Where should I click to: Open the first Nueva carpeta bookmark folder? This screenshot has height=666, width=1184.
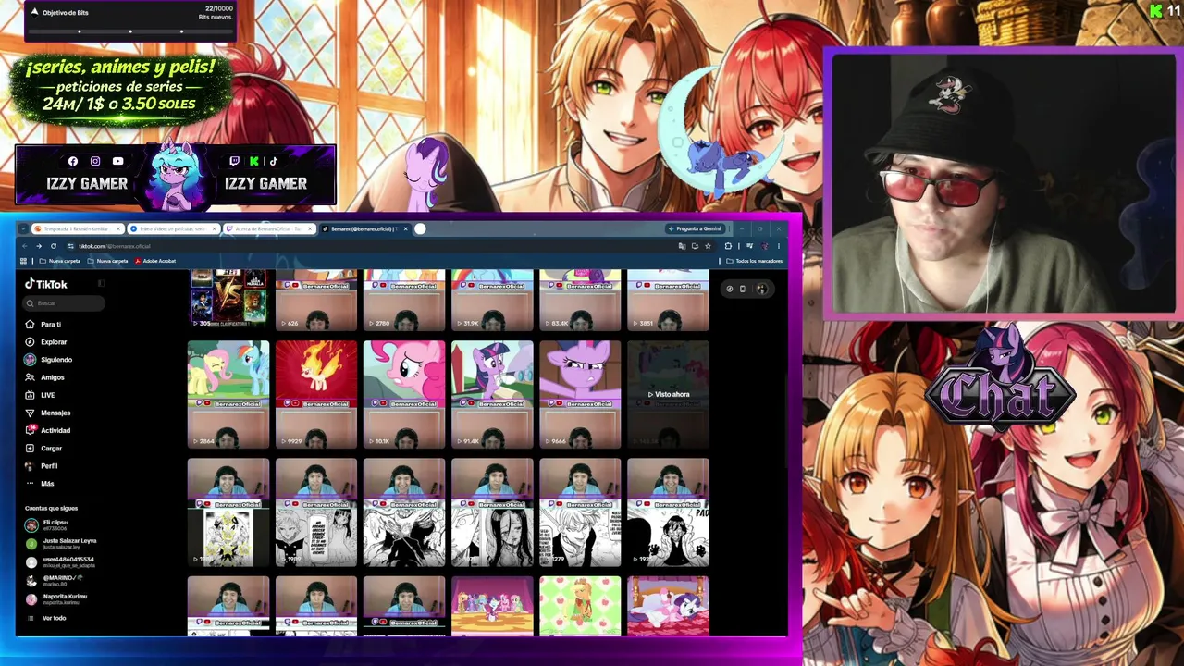pyautogui.click(x=59, y=261)
